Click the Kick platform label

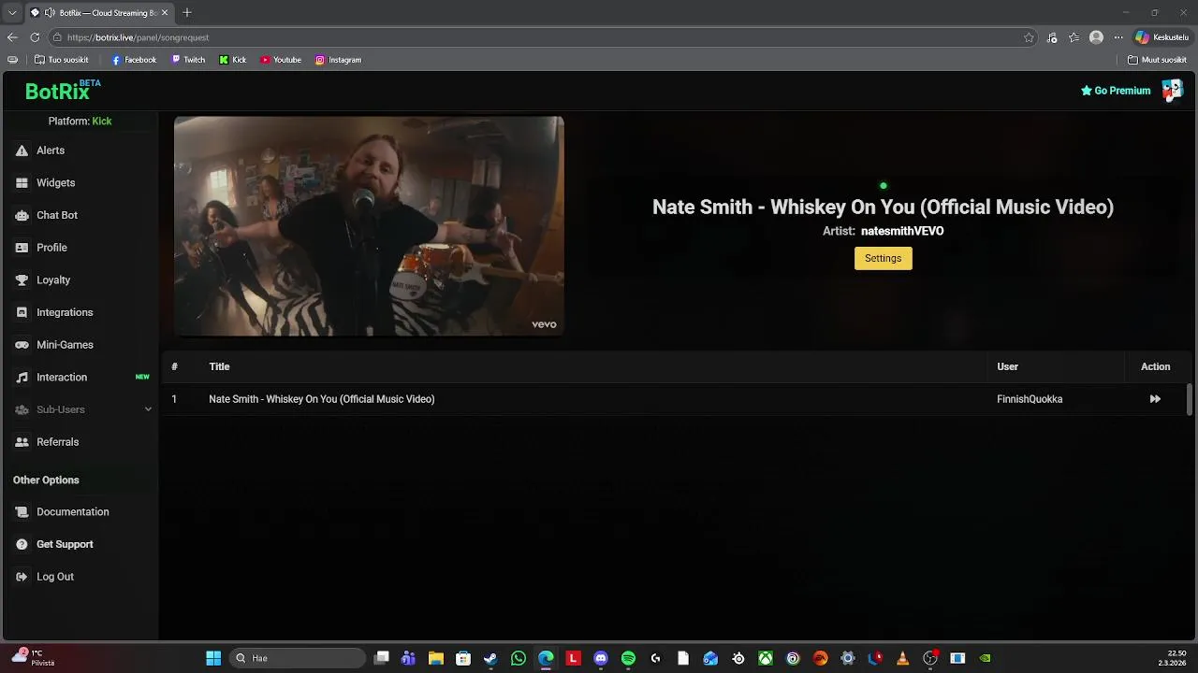102,122
